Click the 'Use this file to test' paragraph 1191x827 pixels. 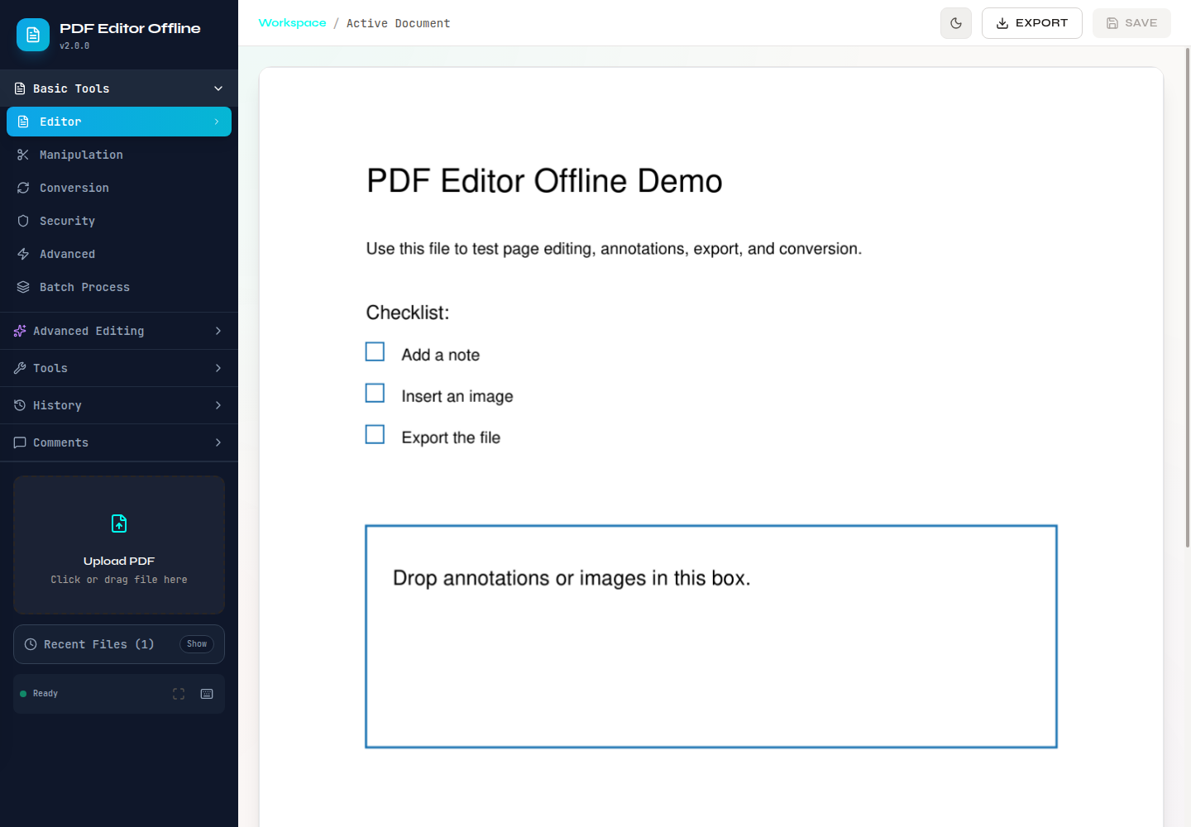click(614, 249)
